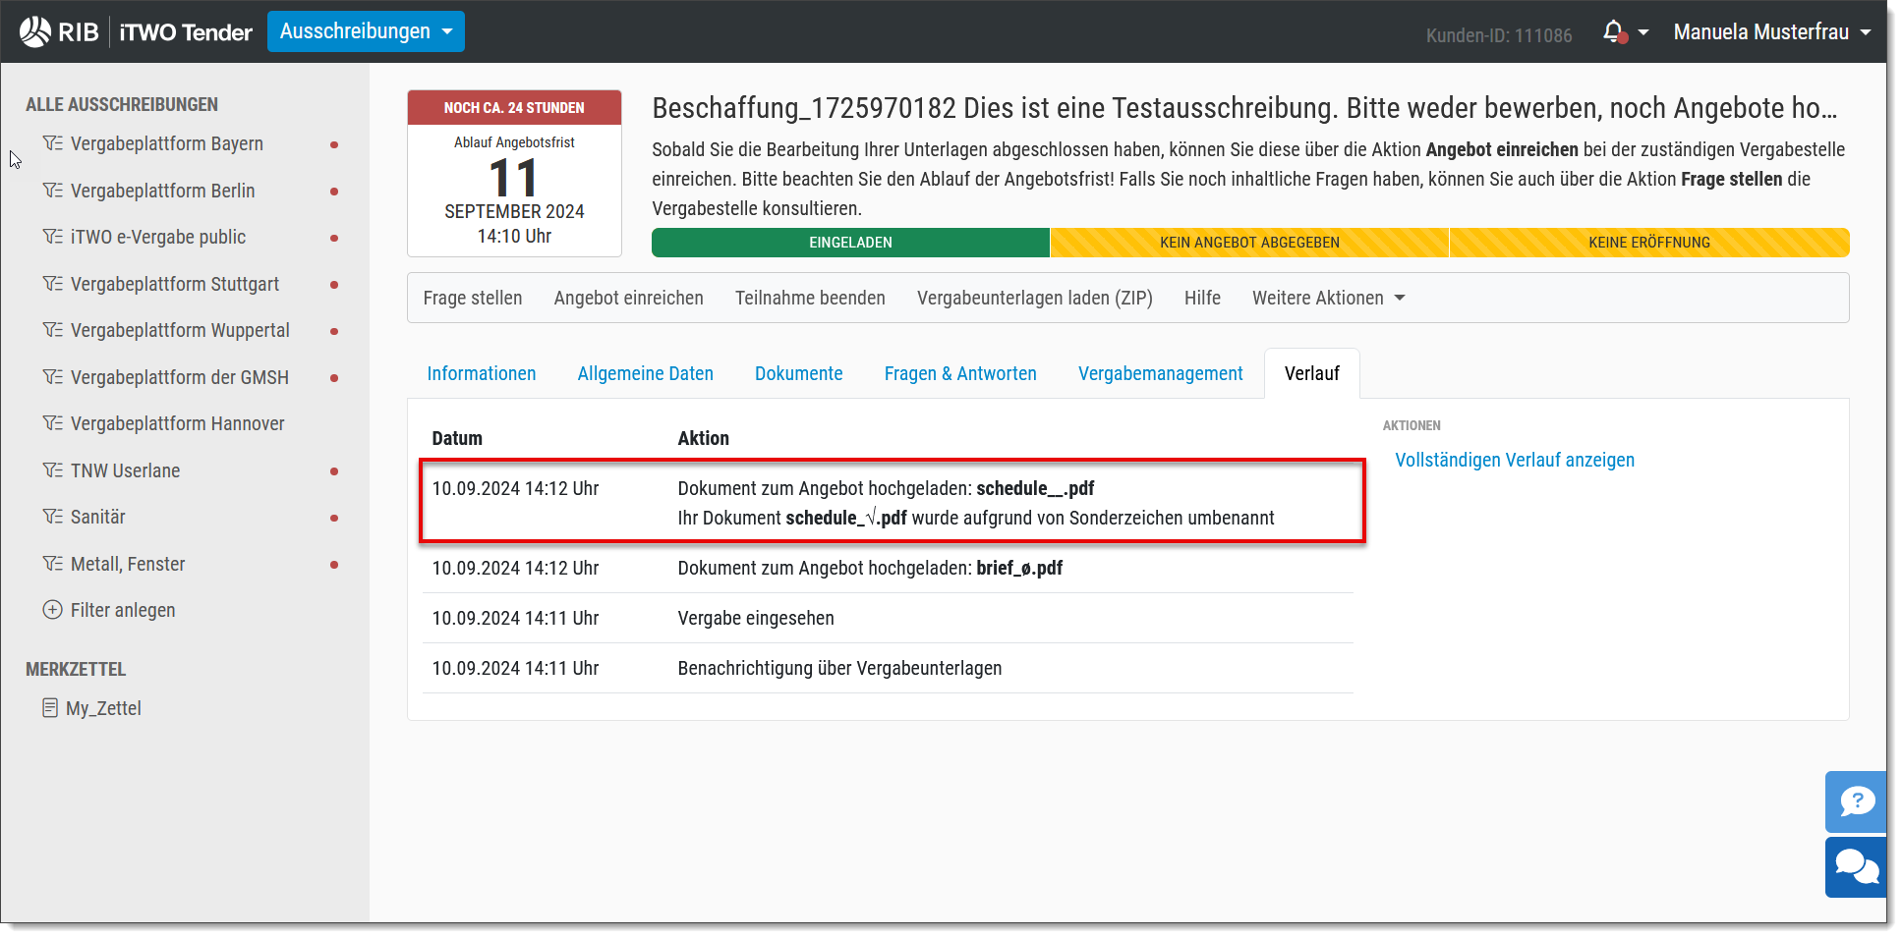
Task: Click filter icon next to Sanitär
Action: coord(53,517)
